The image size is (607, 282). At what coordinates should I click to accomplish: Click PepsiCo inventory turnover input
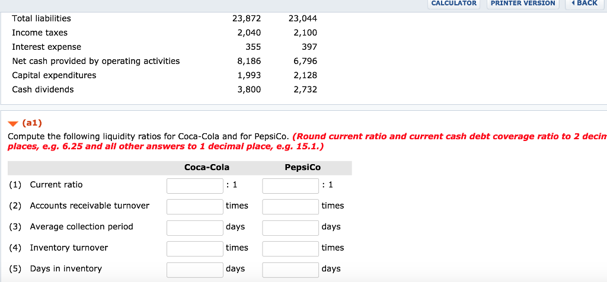[290, 248]
